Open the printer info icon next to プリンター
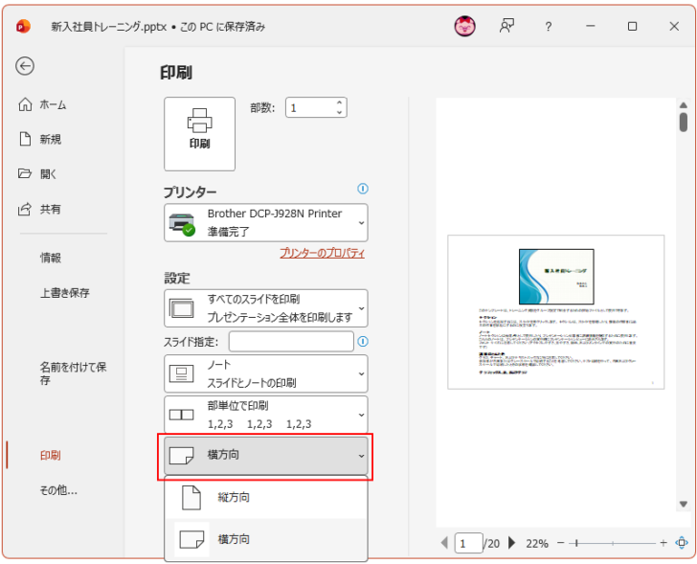The width and height of the screenshot is (697, 564). tap(362, 190)
